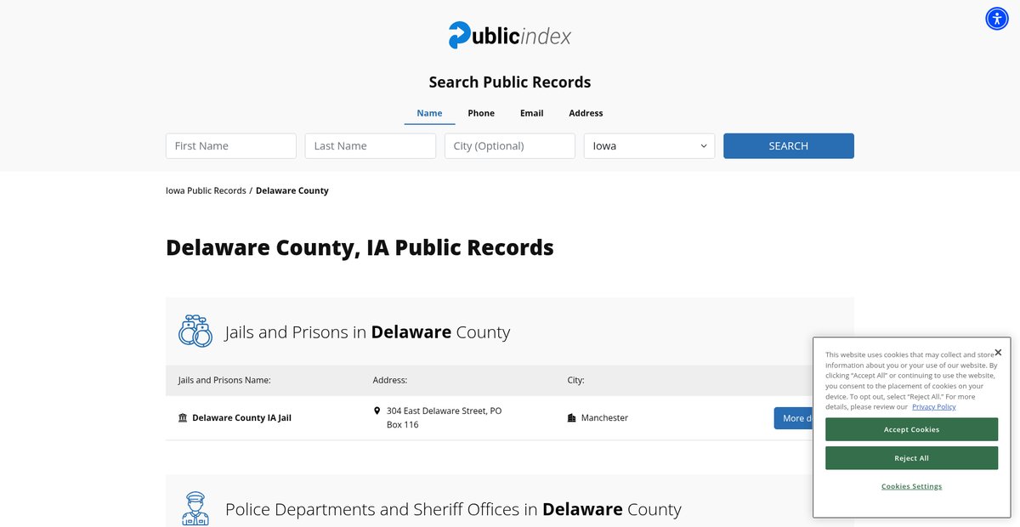Click the 304 East Delaware Street address
1020x527 pixels.
point(444,417)
